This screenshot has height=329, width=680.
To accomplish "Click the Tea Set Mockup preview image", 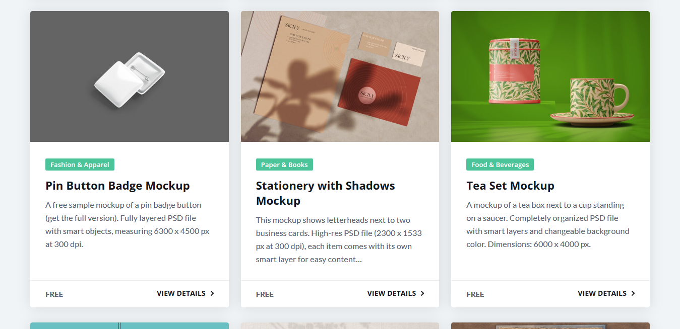I will point(550,76).
